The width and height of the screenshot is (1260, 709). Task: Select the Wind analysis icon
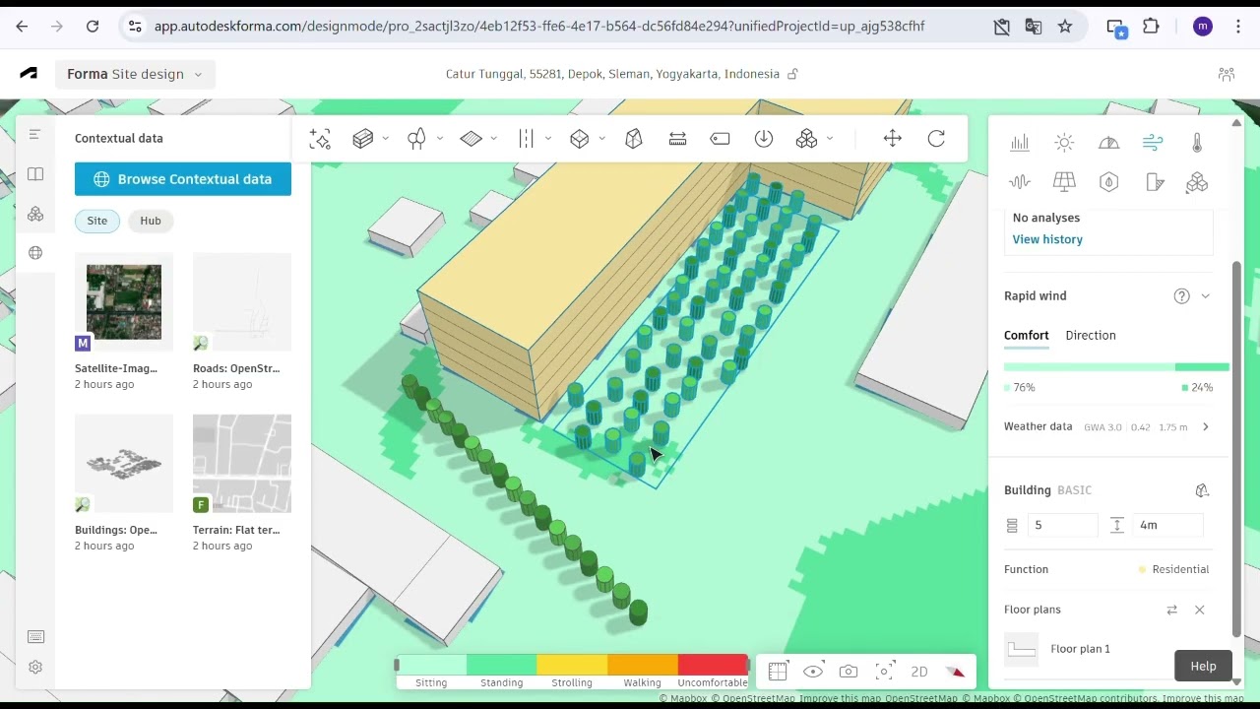click(1153, 143)
